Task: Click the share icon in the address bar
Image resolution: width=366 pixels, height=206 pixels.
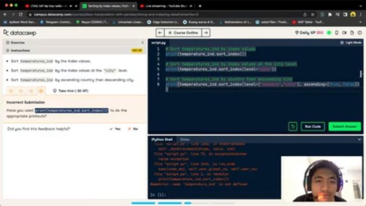Action: pyautogui.click(x=305, y=14)
